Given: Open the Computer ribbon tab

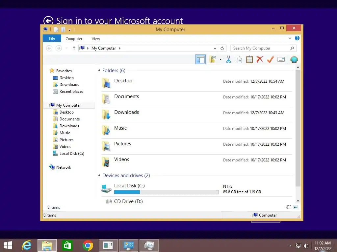Looking at the screenshot, I should 74,39.
